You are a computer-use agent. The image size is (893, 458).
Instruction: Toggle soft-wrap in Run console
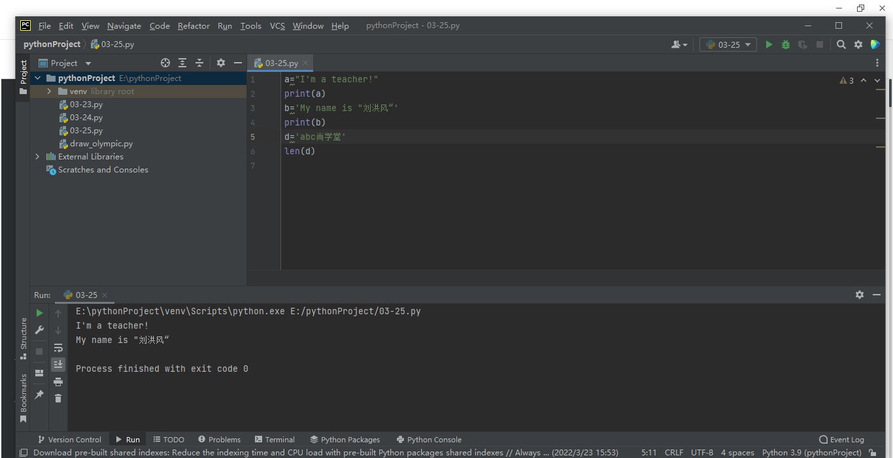(x=58, y=348)
